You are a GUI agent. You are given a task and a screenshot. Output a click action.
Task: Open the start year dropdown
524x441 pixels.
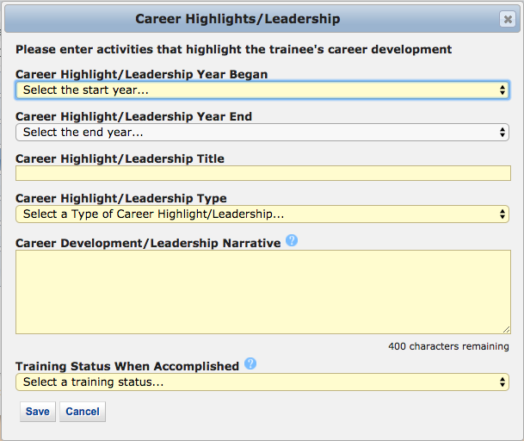pyautogui.click(x=262, y=90)
